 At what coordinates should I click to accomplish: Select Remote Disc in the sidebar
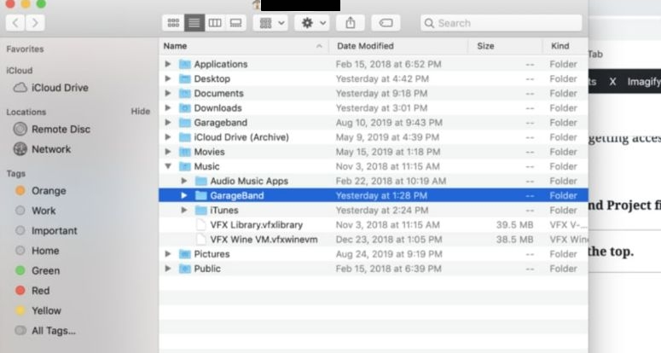[60, 129]
